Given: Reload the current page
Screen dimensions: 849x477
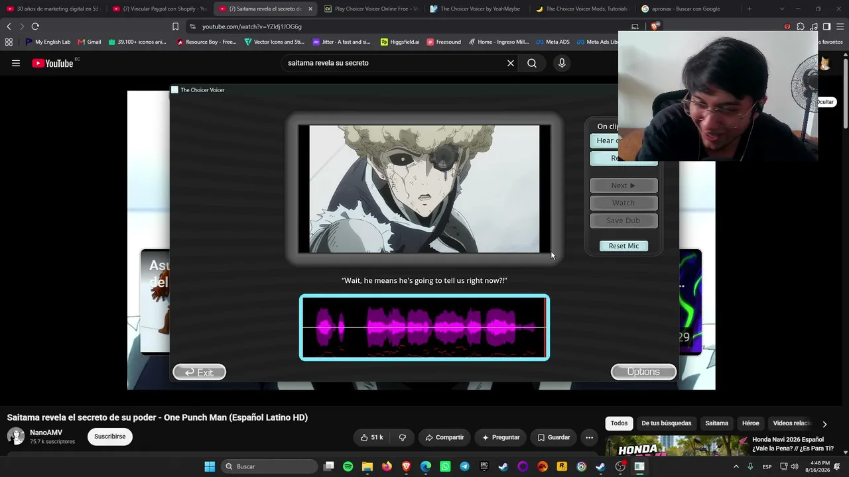Looking at the screenshot, I should 35,26.
